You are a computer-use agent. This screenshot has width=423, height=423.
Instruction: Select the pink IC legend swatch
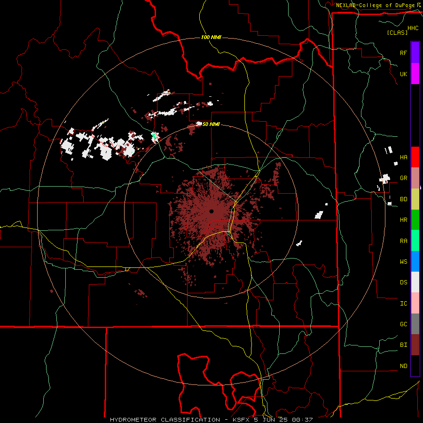(415, 303)
